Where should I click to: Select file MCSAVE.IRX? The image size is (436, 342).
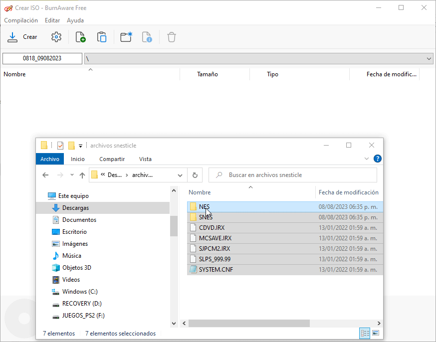coord(285,238)
